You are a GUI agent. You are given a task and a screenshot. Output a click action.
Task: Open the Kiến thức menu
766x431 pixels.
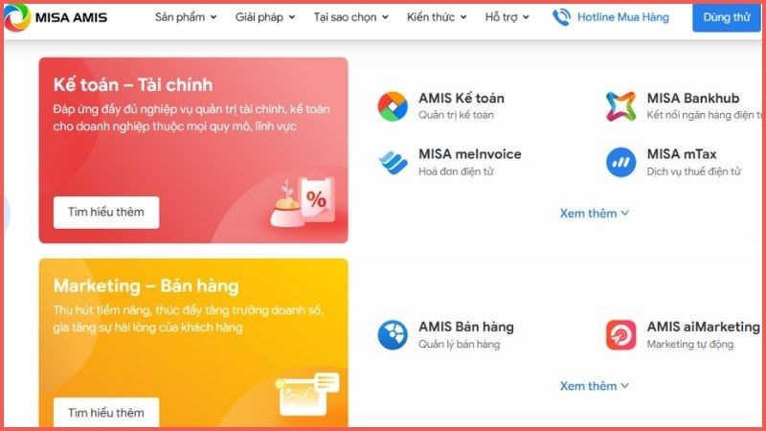437,17
